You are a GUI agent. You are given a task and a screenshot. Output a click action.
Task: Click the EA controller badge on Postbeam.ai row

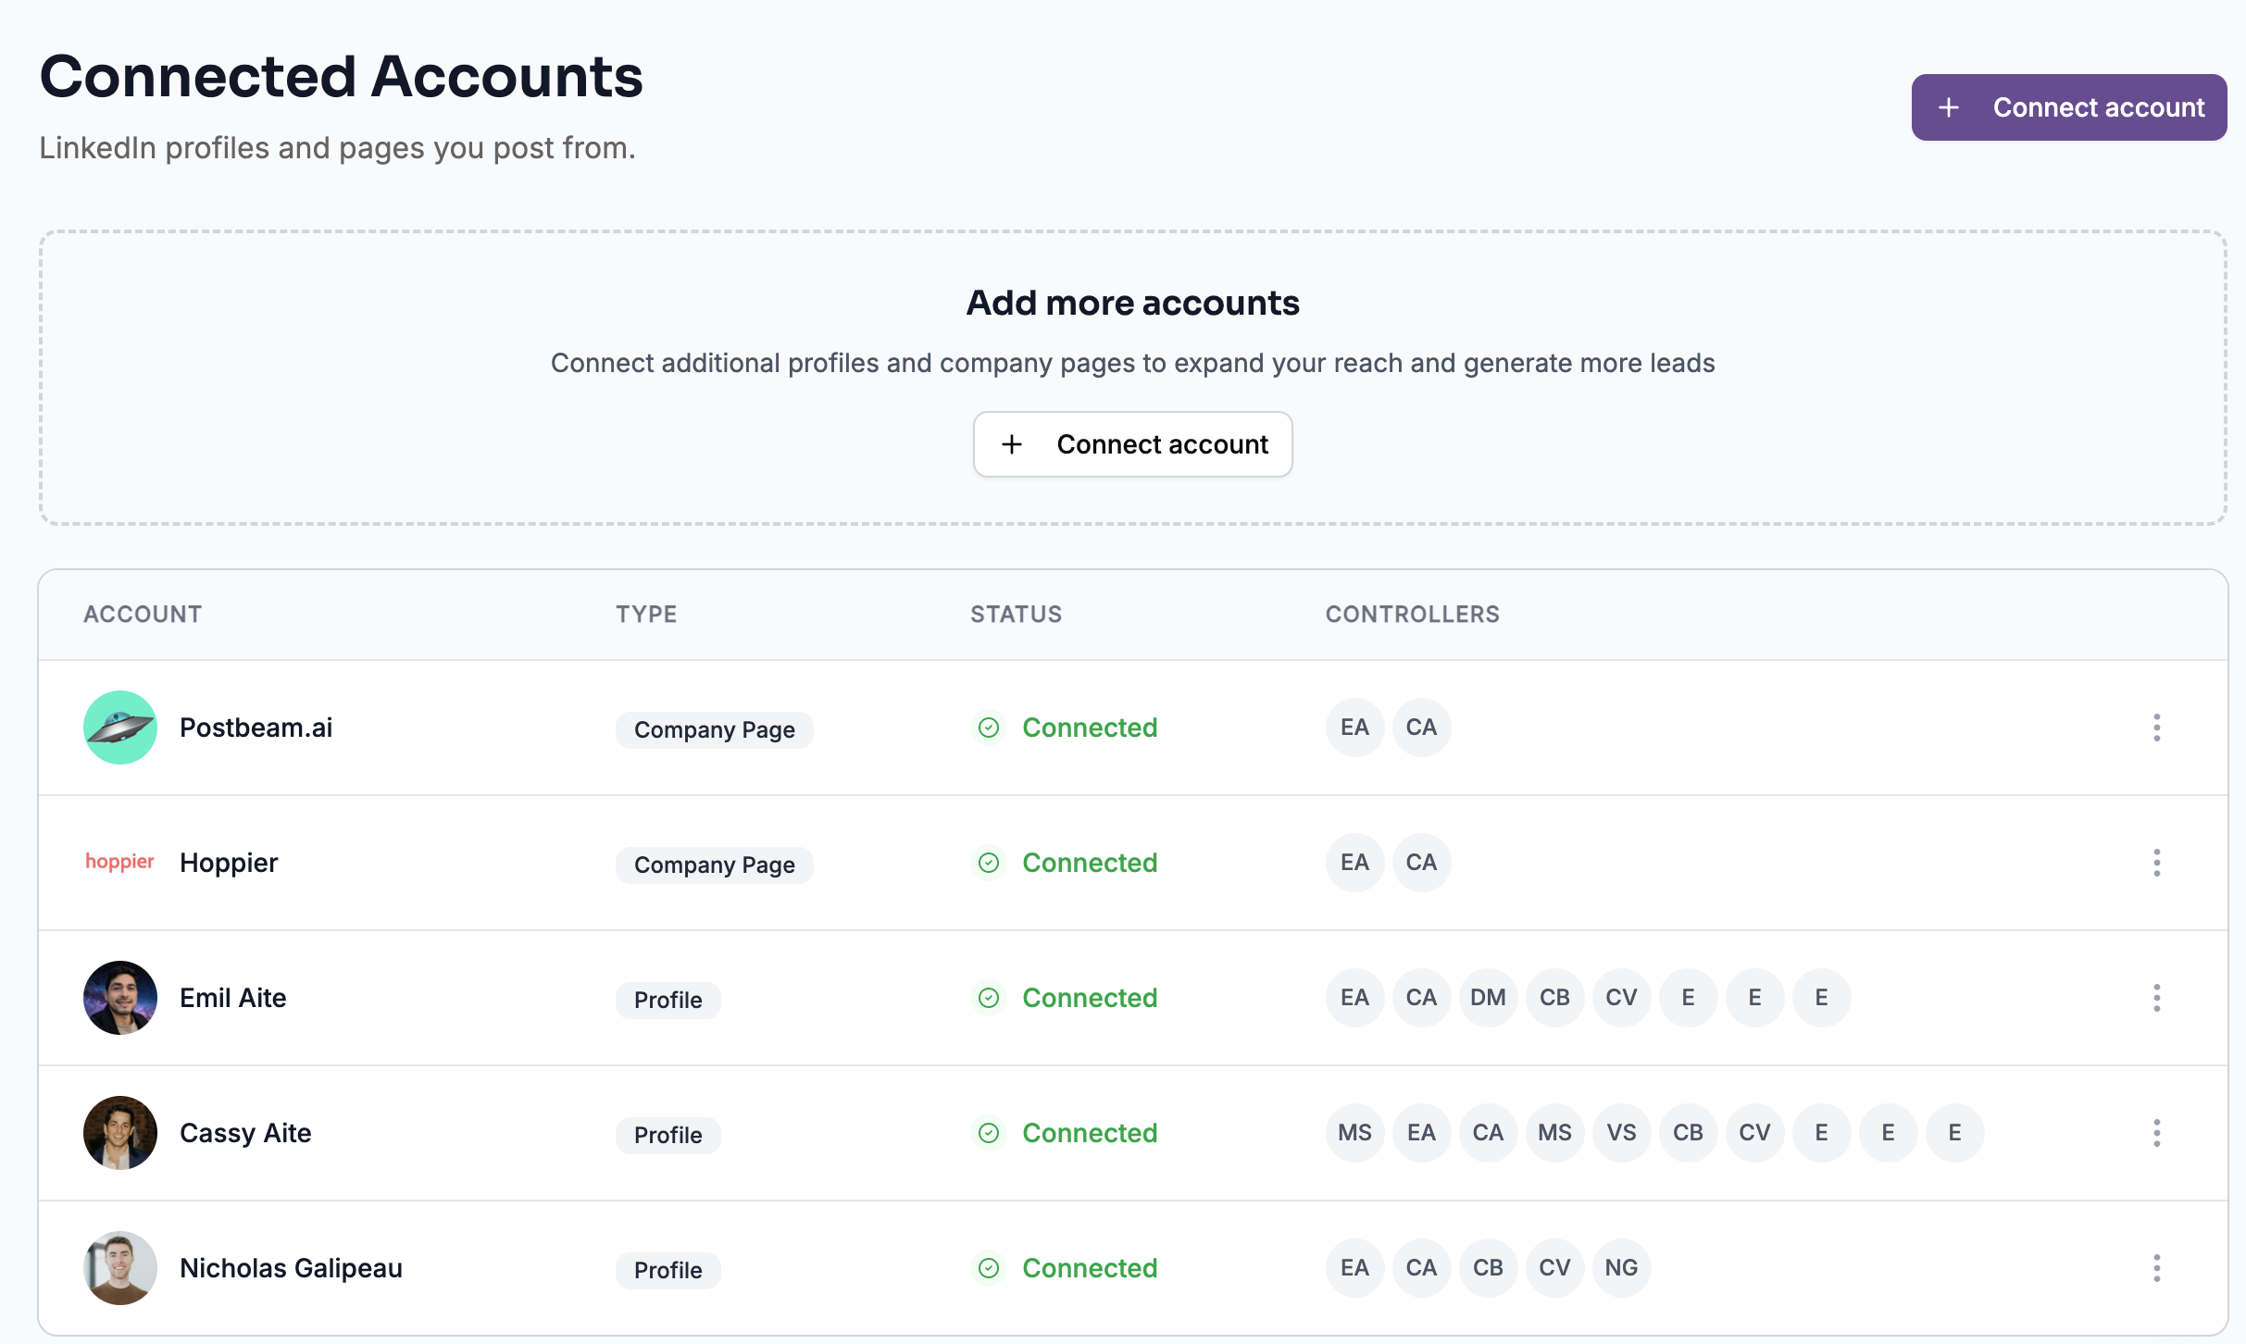point(1354,728)
